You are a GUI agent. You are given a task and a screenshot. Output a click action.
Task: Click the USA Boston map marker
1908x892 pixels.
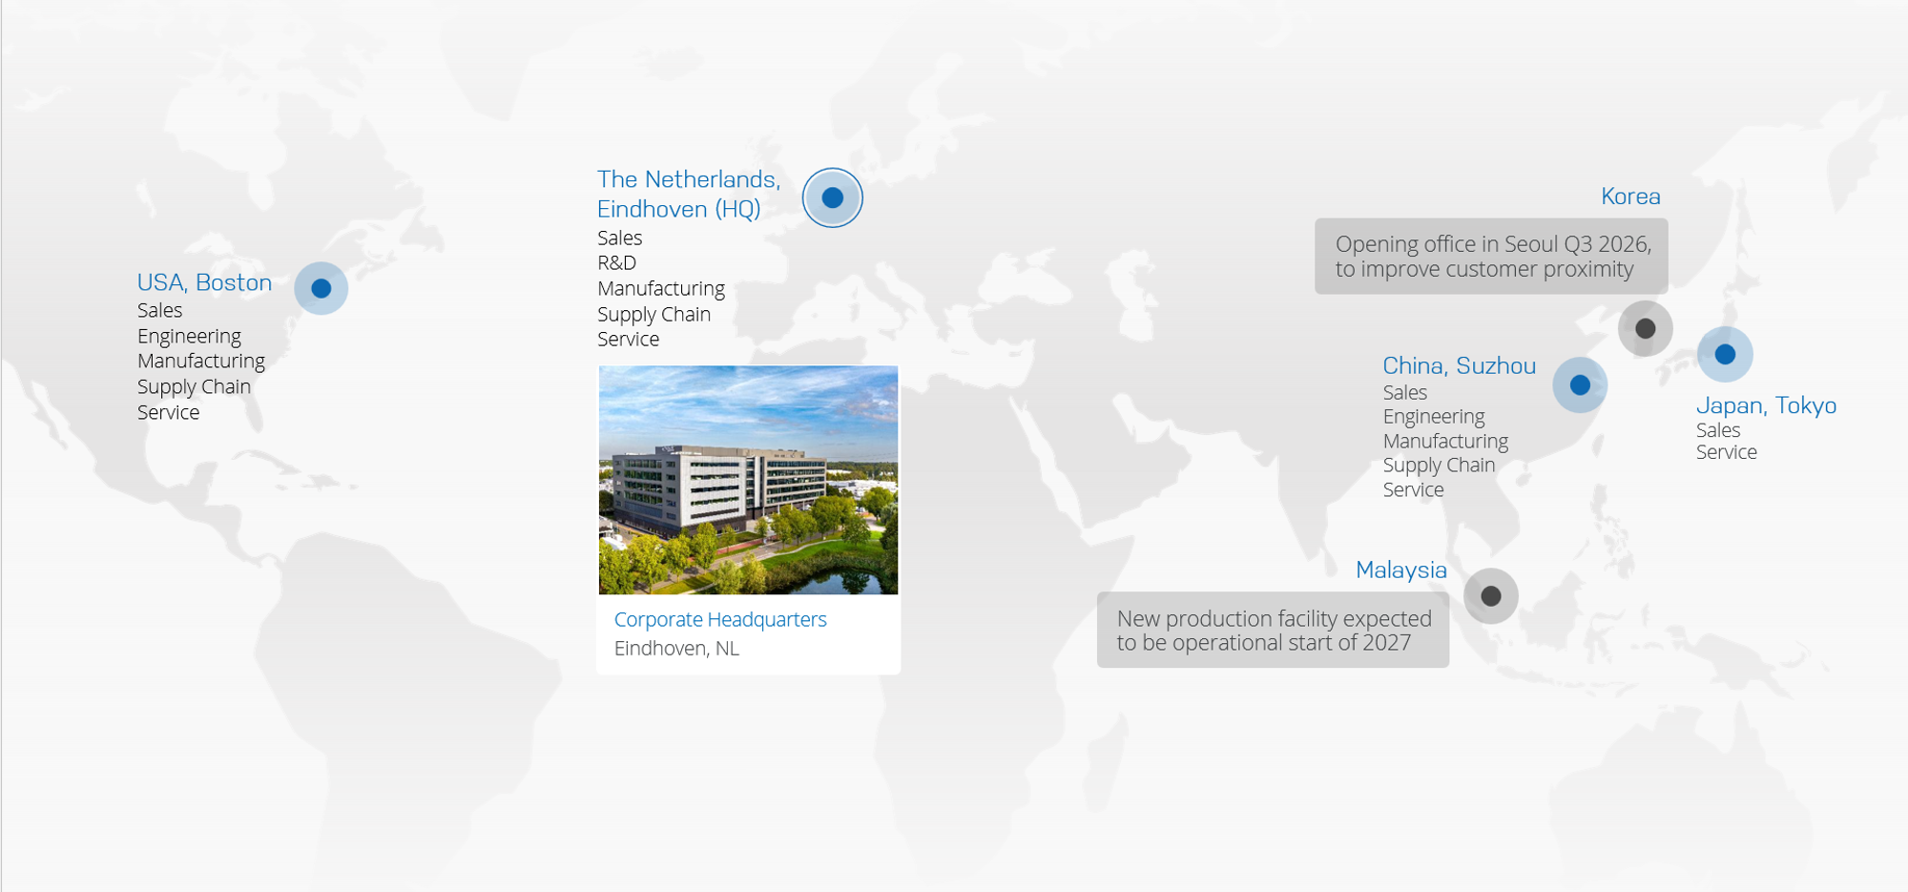(x=321, y=288)
